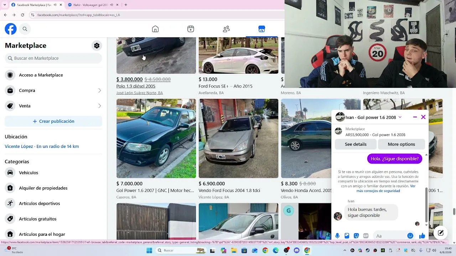Open the Reels video tab
The height and width of the screenshot is (256, 456).
pos(191,29)
